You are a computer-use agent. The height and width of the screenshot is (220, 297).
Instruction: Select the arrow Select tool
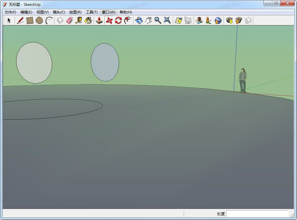coord(8,20)
